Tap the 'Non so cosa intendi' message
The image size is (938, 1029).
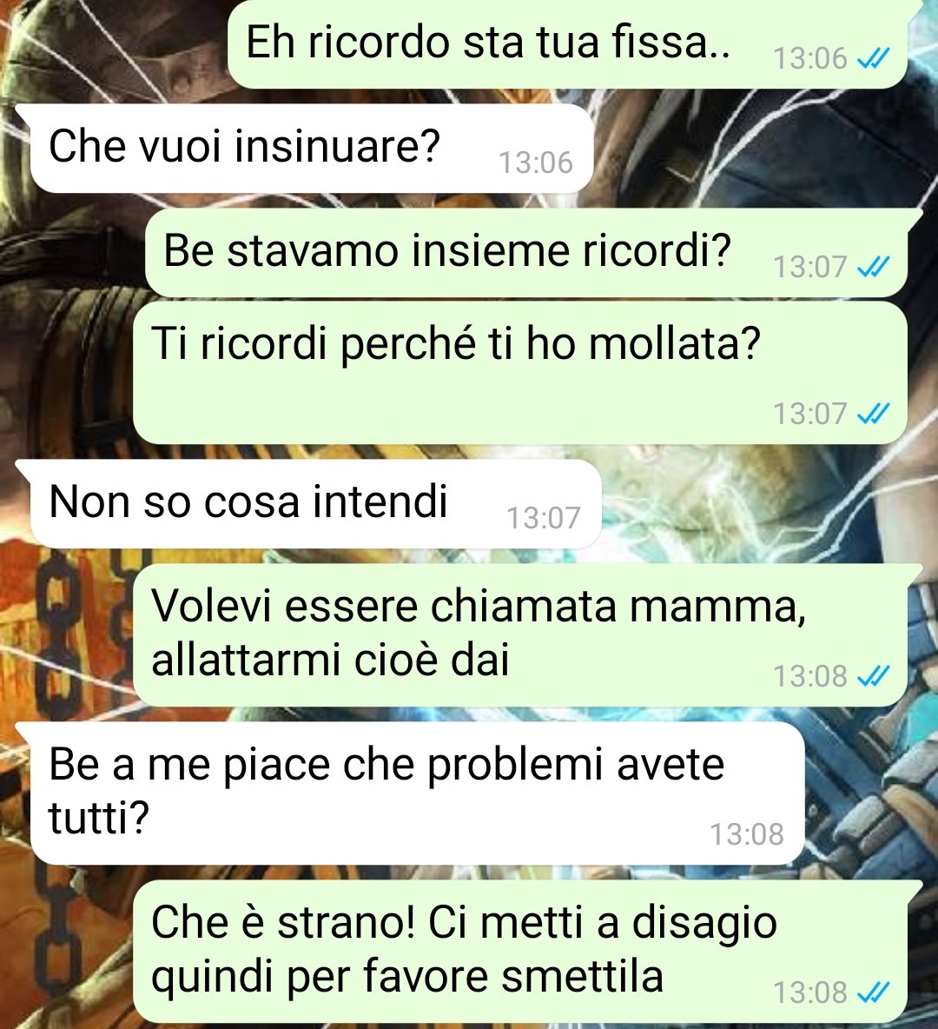tap(315, 503)
